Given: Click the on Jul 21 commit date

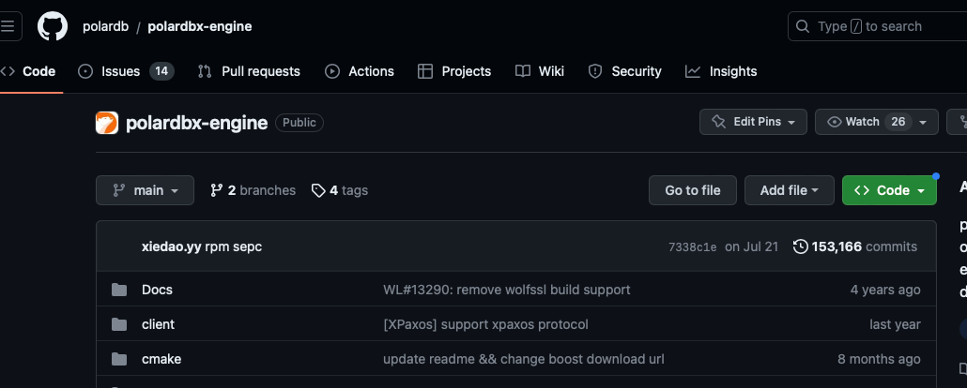Looking at the screenshot, I should tap(752, 246).
